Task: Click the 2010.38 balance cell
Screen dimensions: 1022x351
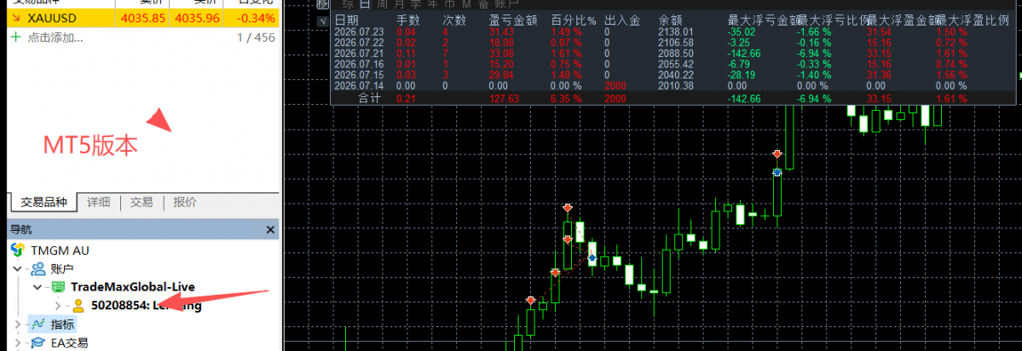Action: tap(676, 87)
